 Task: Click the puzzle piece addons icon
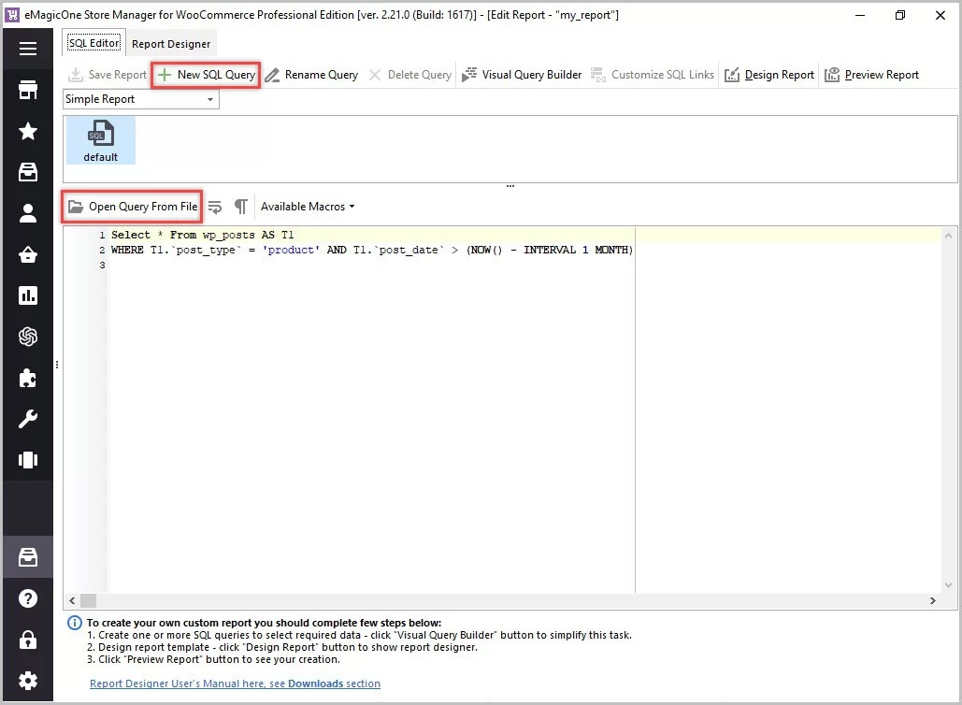(x=28, y=378)
